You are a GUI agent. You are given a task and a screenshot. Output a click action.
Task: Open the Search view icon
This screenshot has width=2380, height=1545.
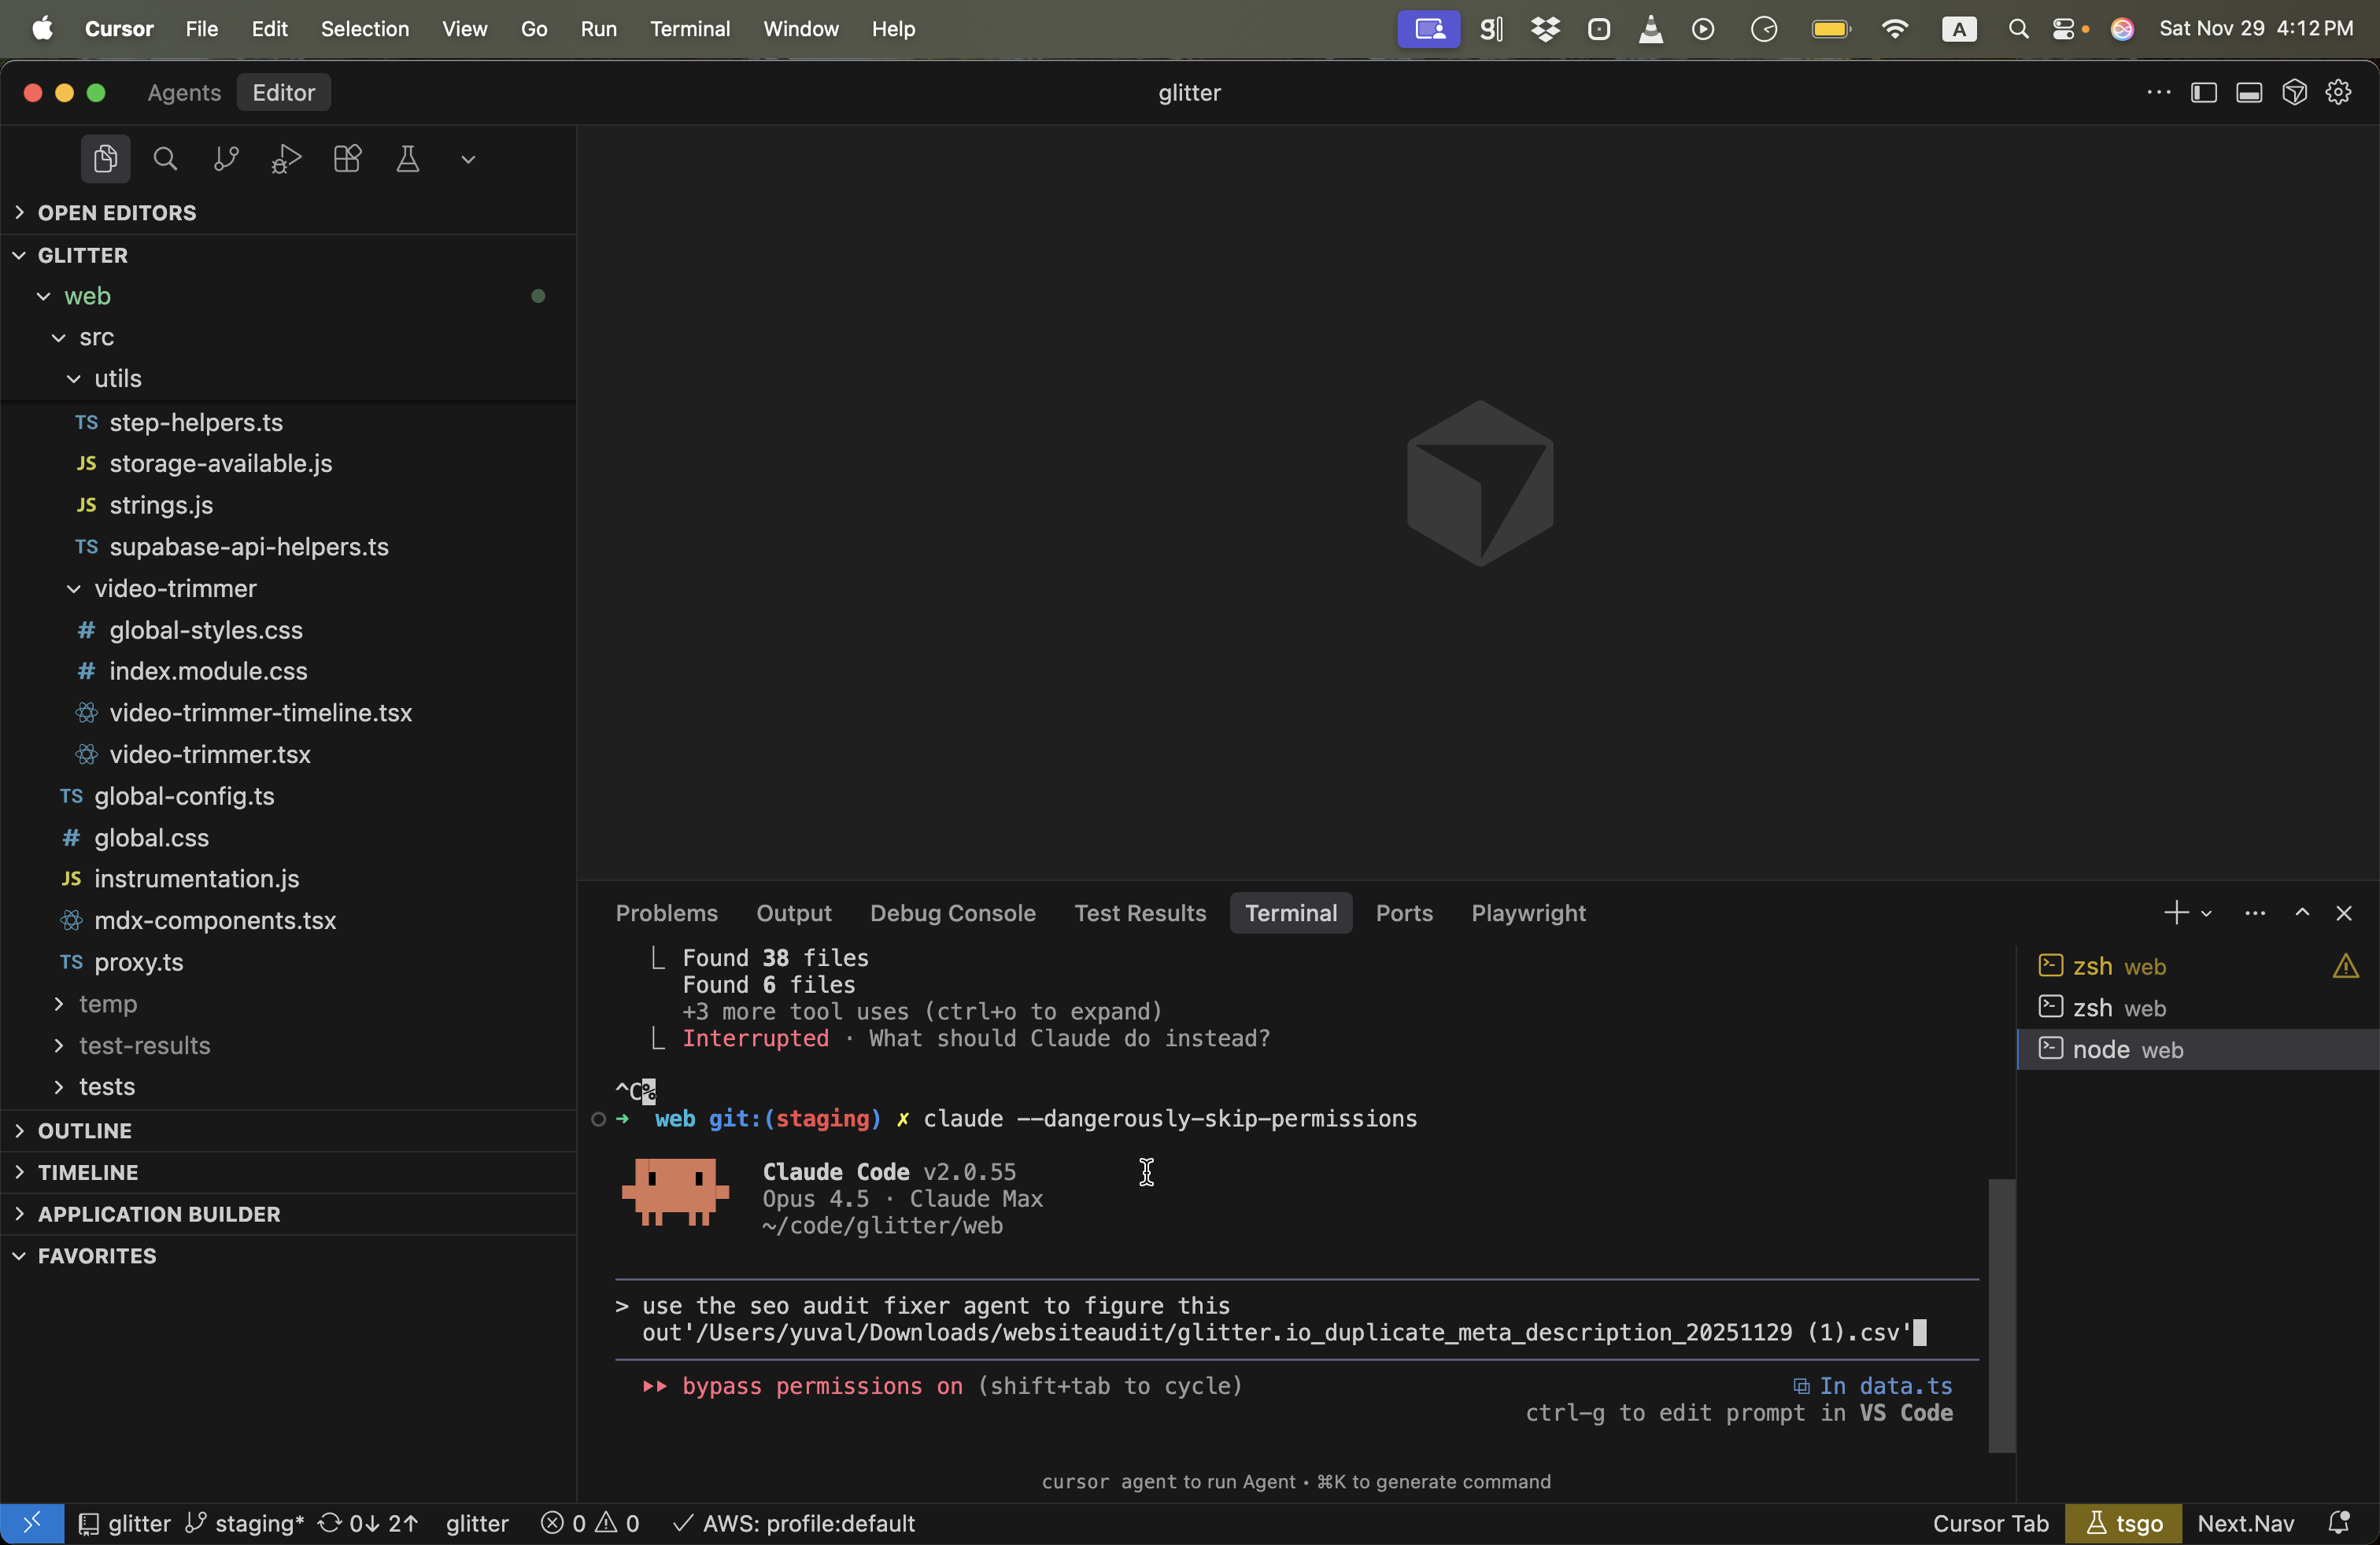click(x=165, y=159)
